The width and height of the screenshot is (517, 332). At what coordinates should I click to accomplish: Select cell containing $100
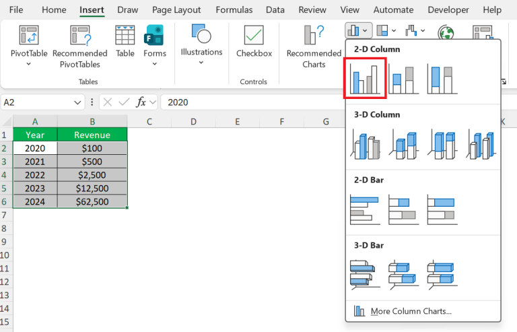pyautogui.click(x=92, y=148)
